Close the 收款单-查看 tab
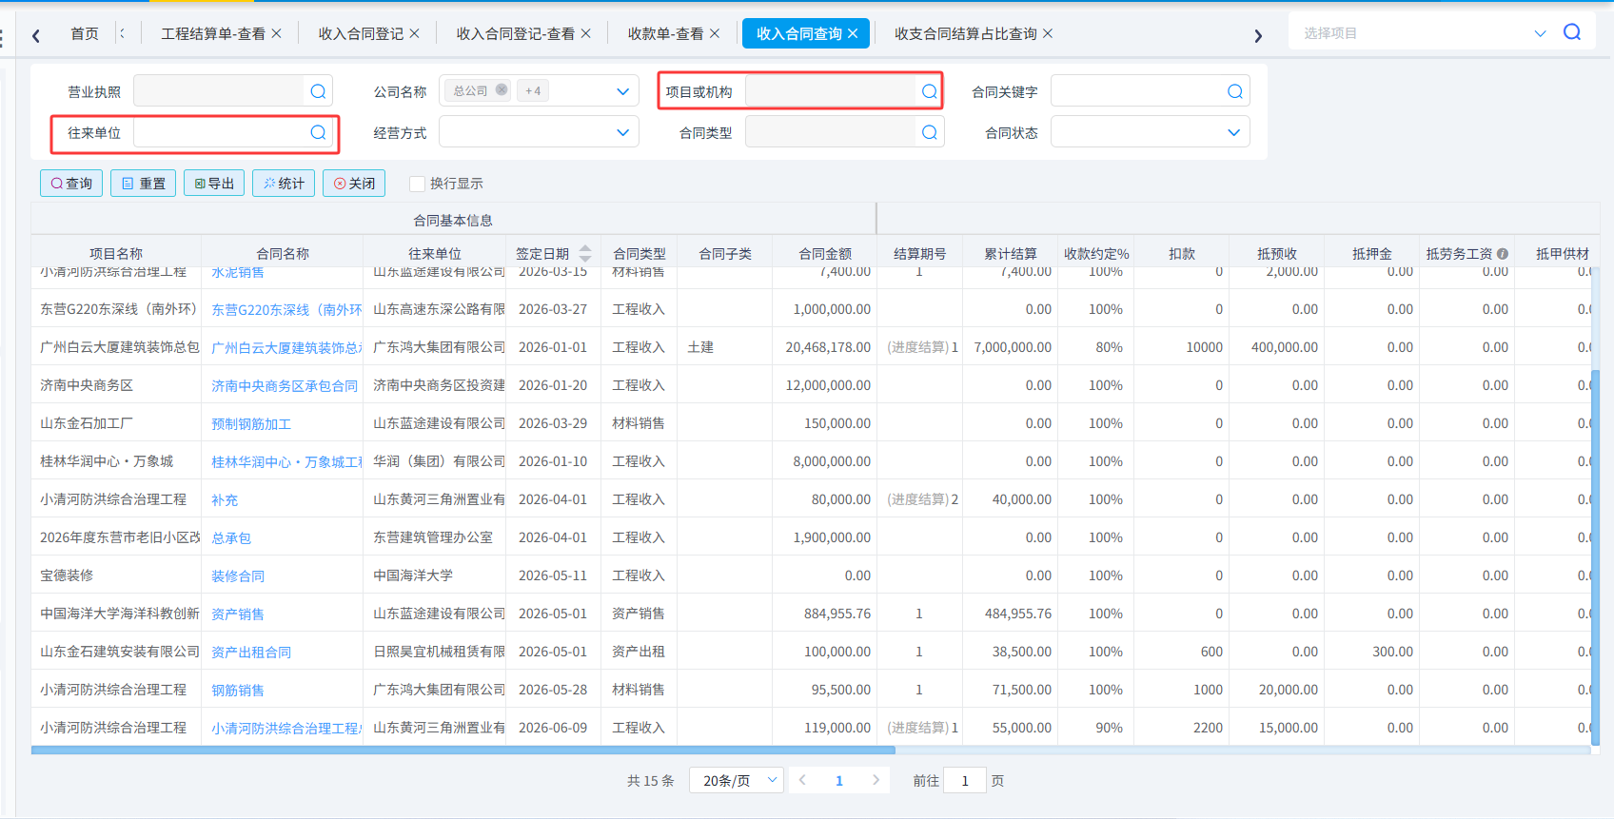The height and width of the screenshot is (819, 1614). tap(715, 33)
